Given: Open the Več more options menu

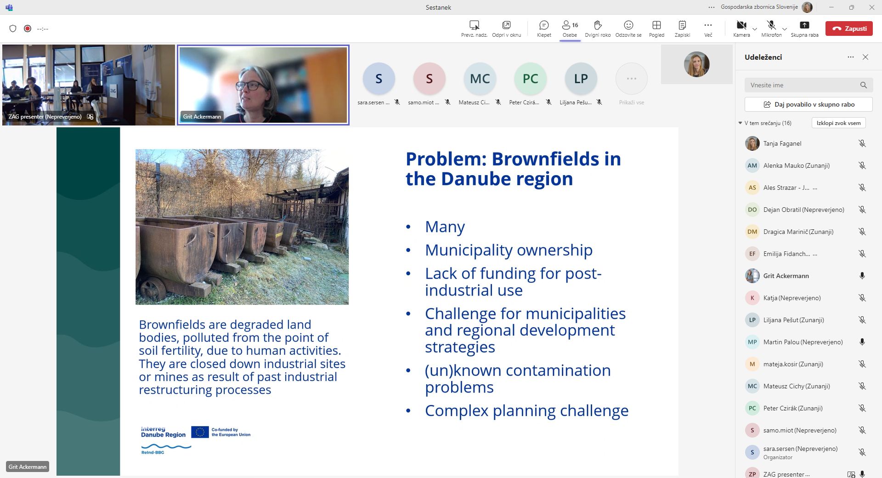Looking at the screenshot, I should (708, 28).
